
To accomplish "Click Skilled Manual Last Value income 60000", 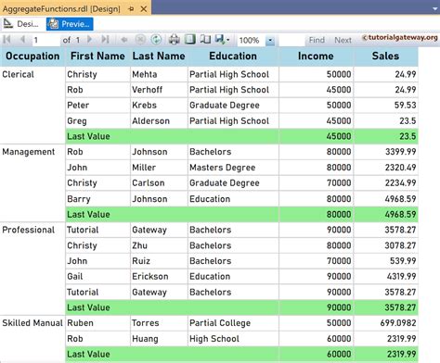I will coord(316,355).
